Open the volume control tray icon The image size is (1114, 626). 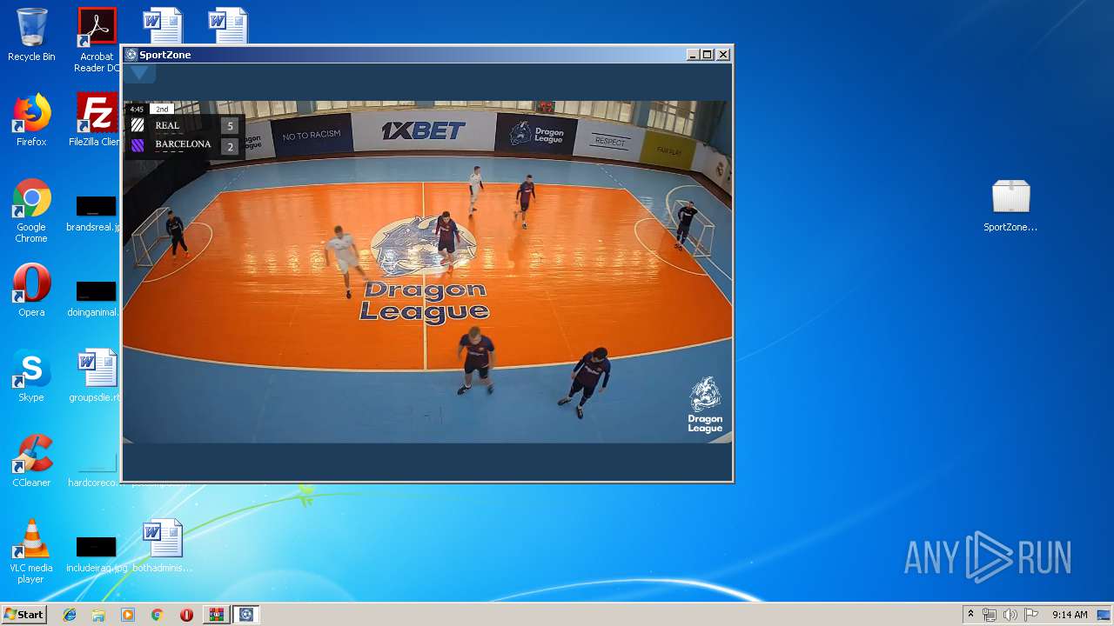(1010, 615)
